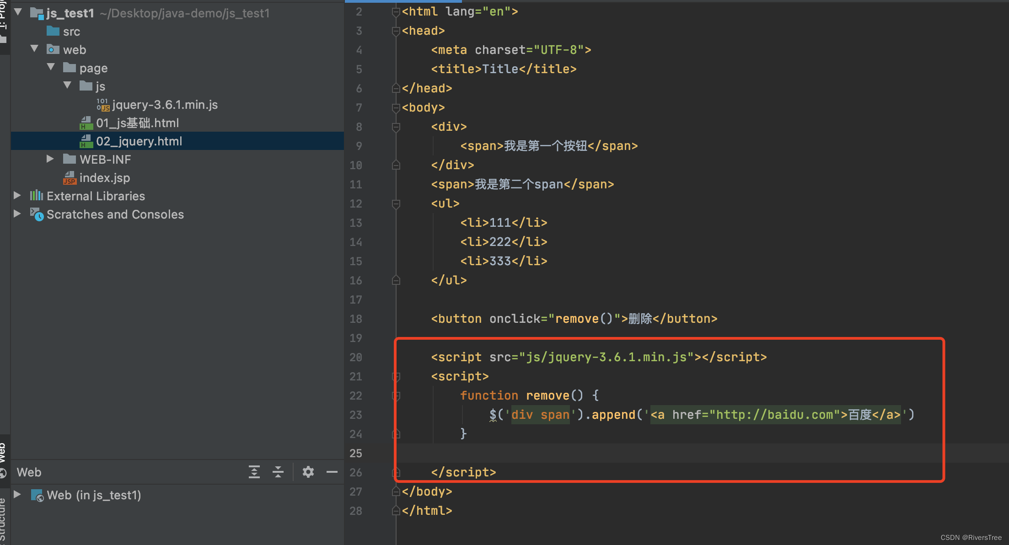
Task: Select 02_jquery.html in the project tree
Action: tap(139, 141)
